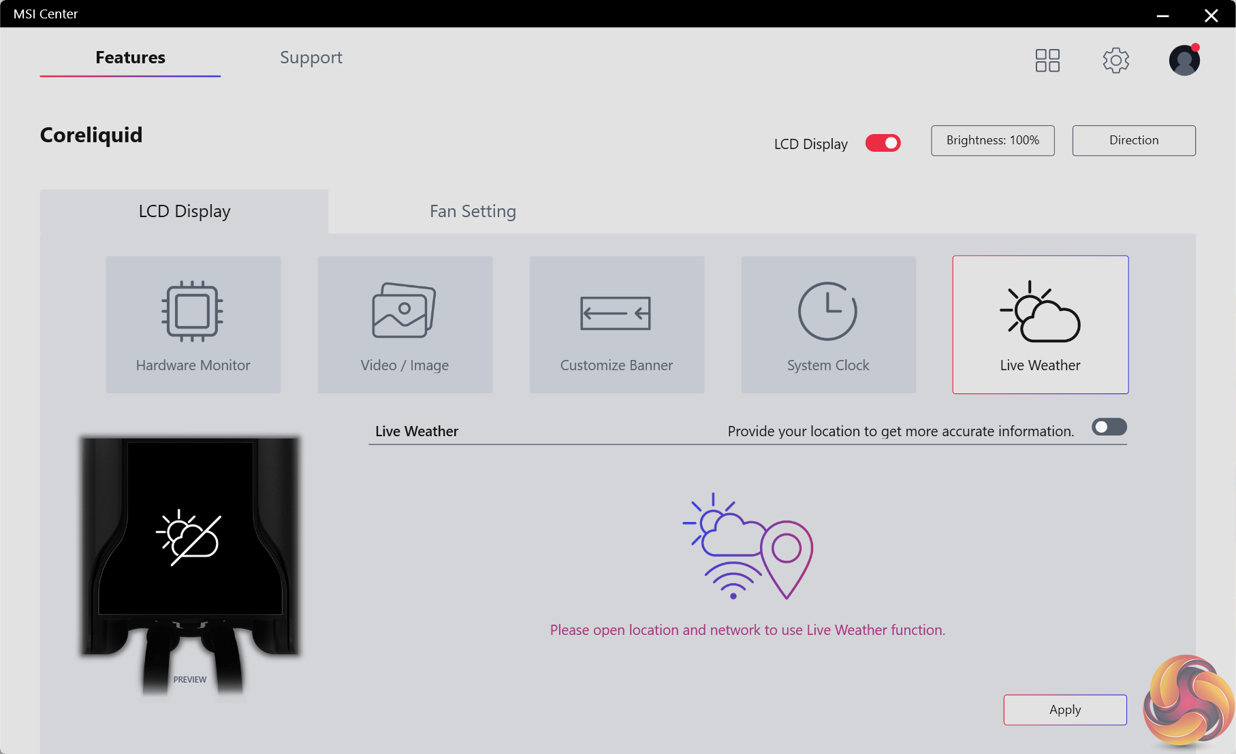Open the Fan Setting tab
The height and width of the screenshot is (754, 1236).
pyautogui.click(x=473, y=212)
